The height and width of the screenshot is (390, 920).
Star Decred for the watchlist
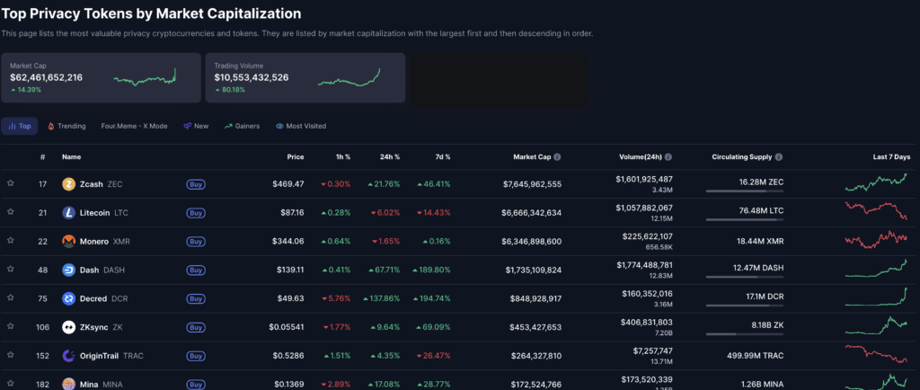click(11, 298)
